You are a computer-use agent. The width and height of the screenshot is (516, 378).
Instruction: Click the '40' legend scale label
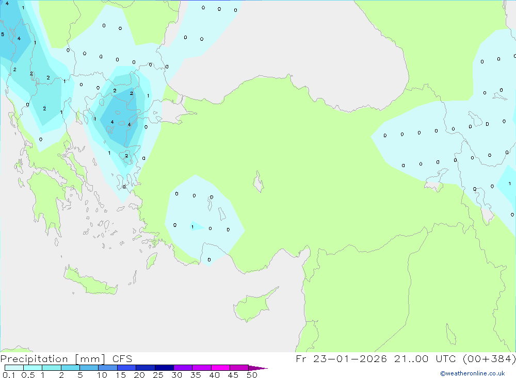coord(215,375)
